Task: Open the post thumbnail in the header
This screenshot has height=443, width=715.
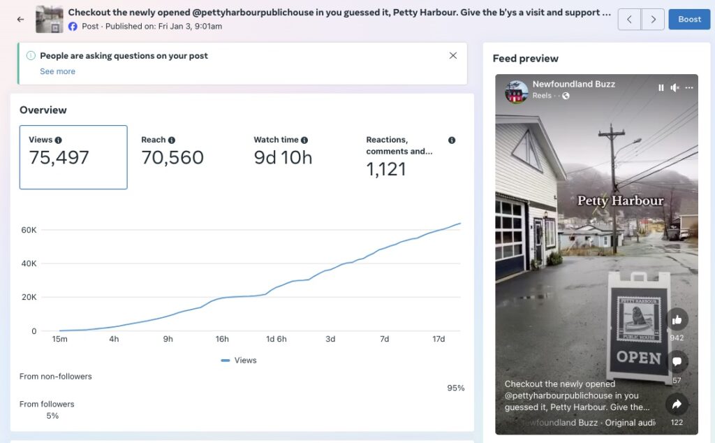Action: 50,19
